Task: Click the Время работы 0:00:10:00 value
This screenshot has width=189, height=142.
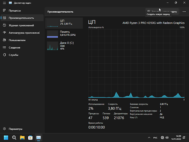Action: (97, 127)
